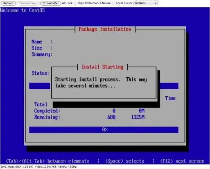210x169 pixels.
Task: Enable High Performance Mouse checkbox
Action: click(113, 3)
